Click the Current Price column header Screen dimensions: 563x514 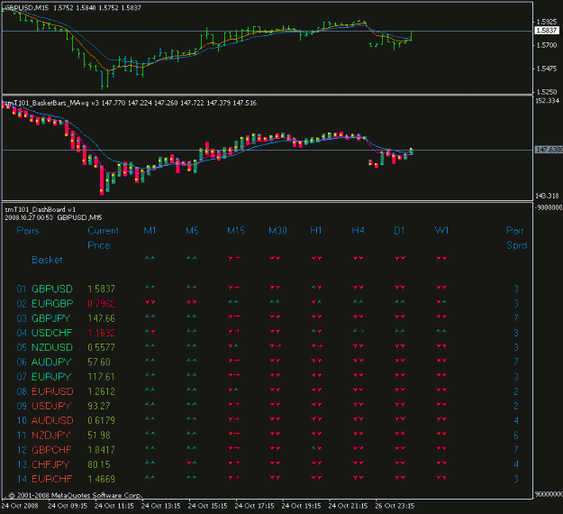[x=103, y=238]
